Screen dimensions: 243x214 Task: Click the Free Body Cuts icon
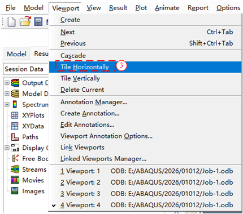pyautogui.click(x=15, y=158)
